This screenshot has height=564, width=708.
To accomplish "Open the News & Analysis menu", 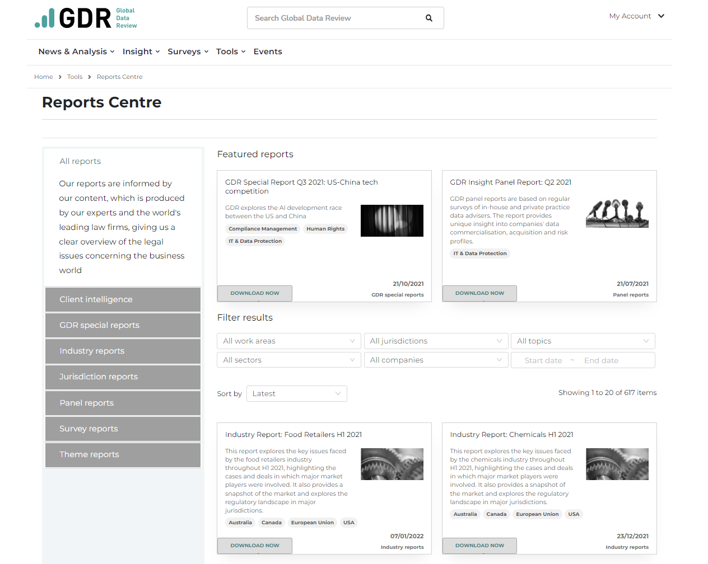I will click(76, 51).
